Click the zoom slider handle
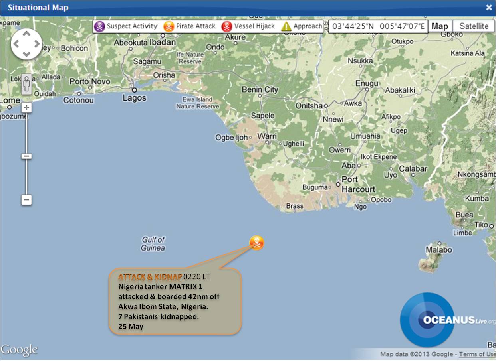This screenshot has width=496, height=361. click(26, 156)
